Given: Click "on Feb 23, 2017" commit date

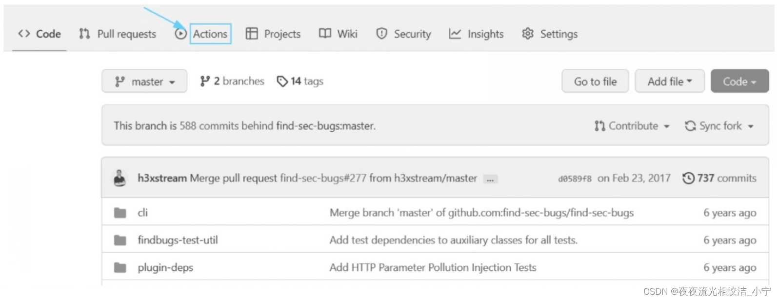Looking at the screenshot, I should click(x=634, y=178).
